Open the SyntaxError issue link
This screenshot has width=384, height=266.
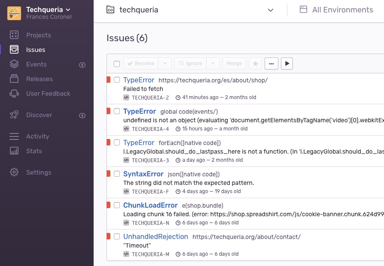pos(143,174)
